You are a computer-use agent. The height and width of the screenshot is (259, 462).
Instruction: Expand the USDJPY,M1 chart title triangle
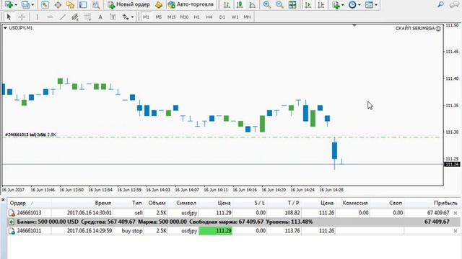point(5,28)
